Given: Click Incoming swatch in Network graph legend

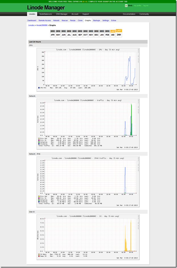Looking at the screenshot, I should (39, 144).
